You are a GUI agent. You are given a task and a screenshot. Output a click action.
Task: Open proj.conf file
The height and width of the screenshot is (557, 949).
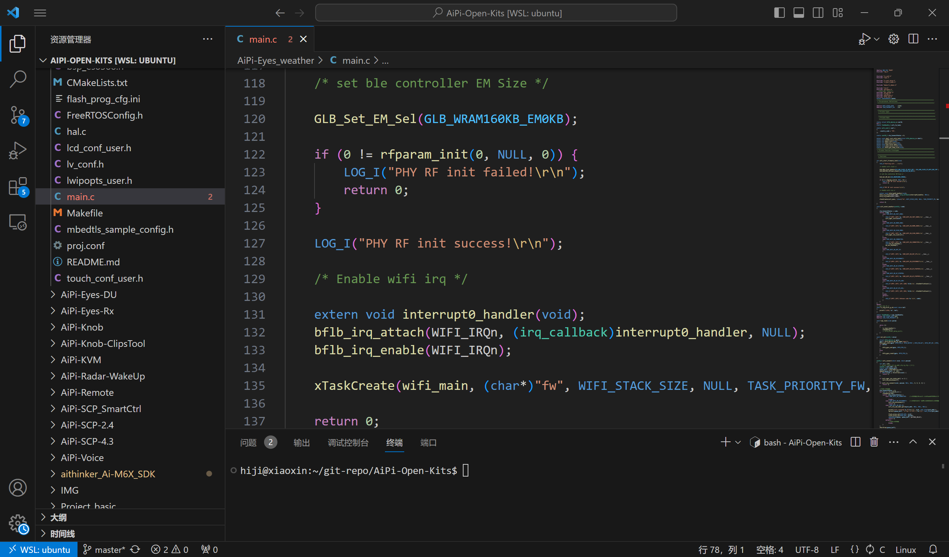[x=130, y=246]
